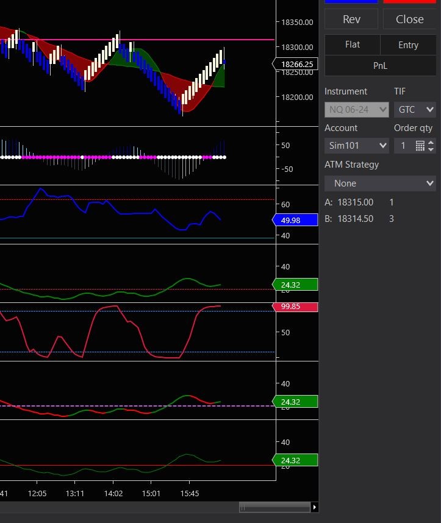Screen dimensions: 441x523
Task: Select the Flat button
Action: point(352,44)
